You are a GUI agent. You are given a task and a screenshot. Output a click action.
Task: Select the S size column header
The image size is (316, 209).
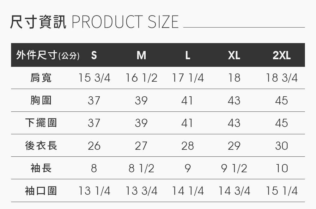tap(94, 55)
